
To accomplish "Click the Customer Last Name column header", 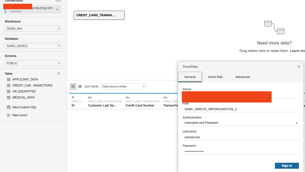I will (x=102, y=105).
